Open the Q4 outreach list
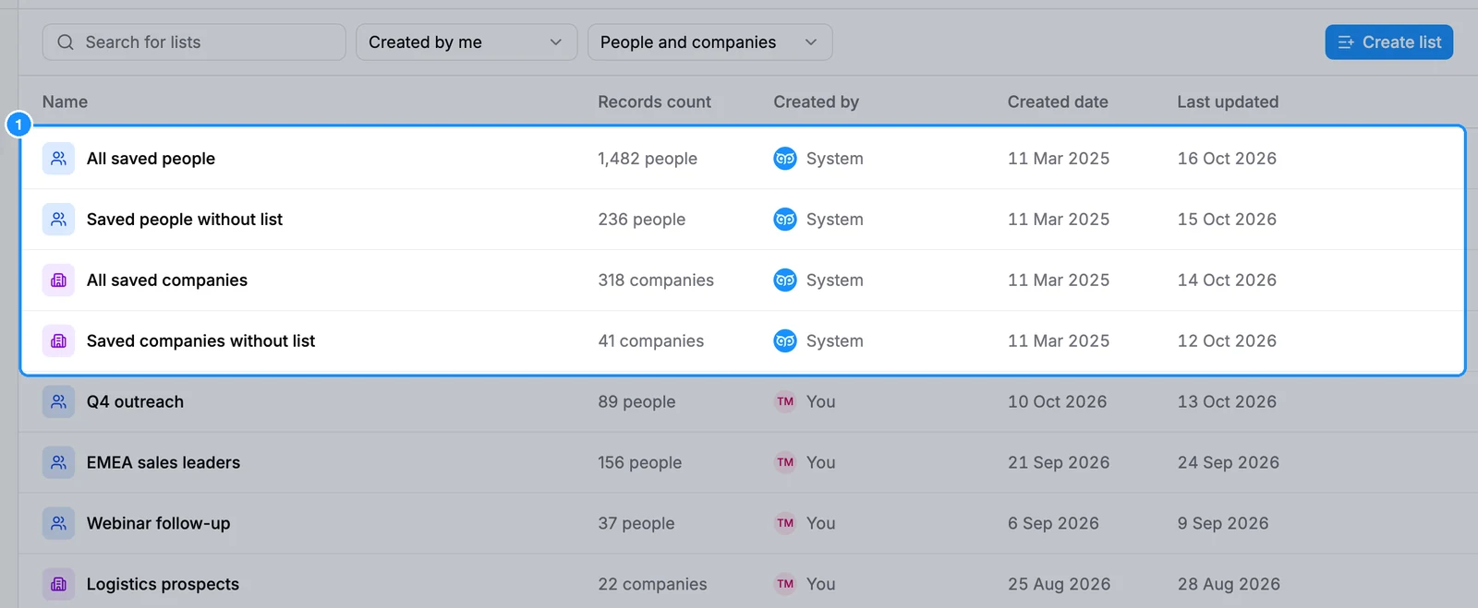This screenshot has width=1478, height=608. pos(135,402)
